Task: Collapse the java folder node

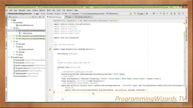Action: (x=11, y=28)
